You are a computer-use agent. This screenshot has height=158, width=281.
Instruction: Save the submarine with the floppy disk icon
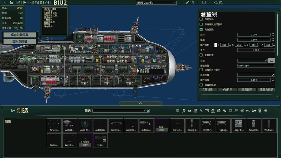point(18,2)
